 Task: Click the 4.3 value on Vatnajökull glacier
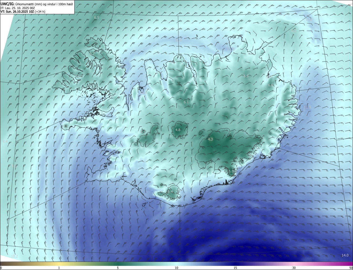pyautogui.click(x=210, y=139)
